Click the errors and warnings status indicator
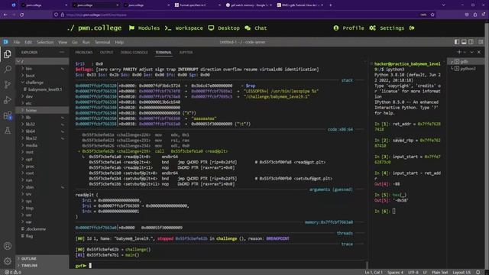The width and height of the screenshot is (489, 275). click(x=12, y=272)
